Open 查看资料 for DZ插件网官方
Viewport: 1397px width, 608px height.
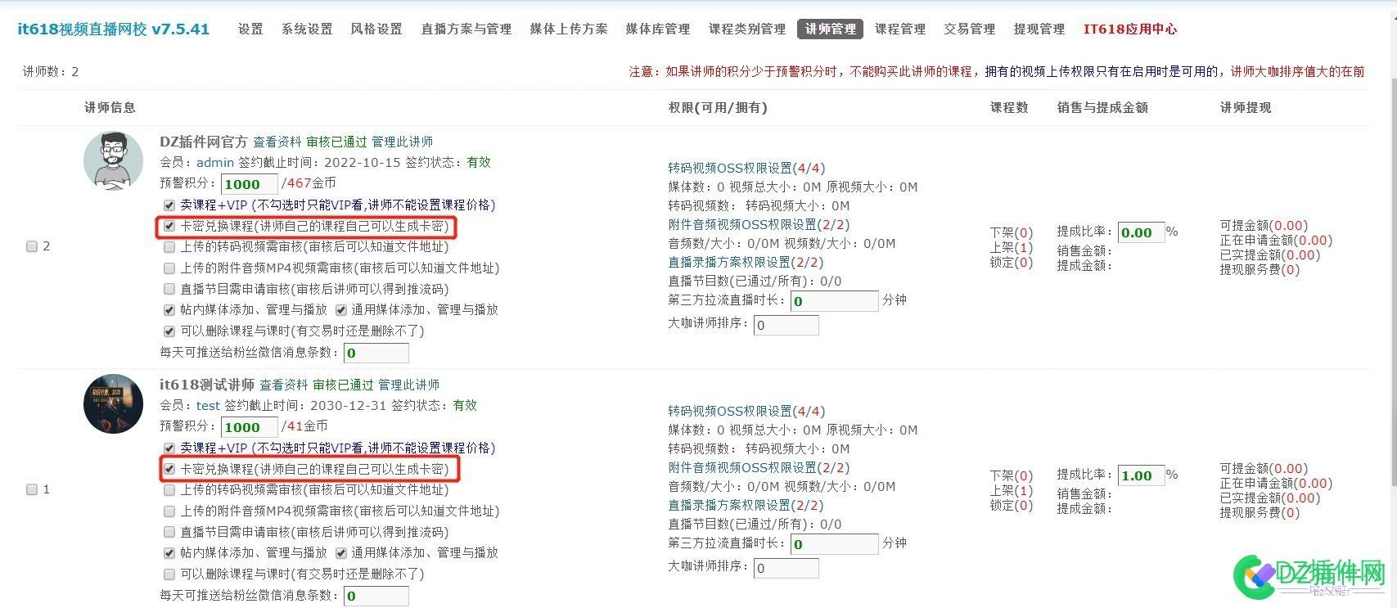pos(277,142)
